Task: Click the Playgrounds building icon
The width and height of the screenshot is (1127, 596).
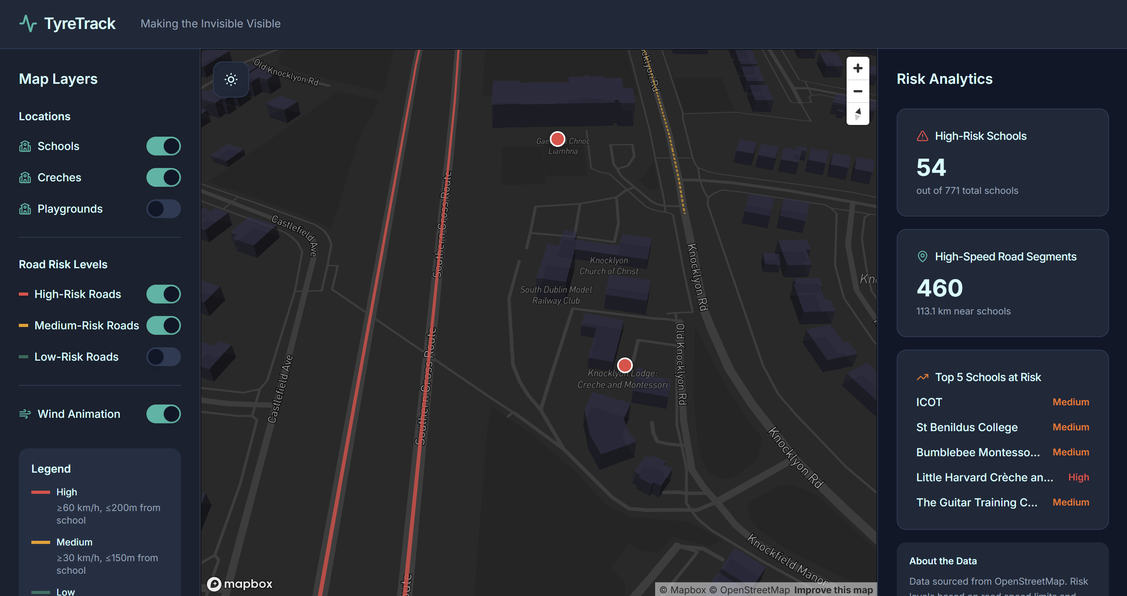Action: [x=25, y=209]
